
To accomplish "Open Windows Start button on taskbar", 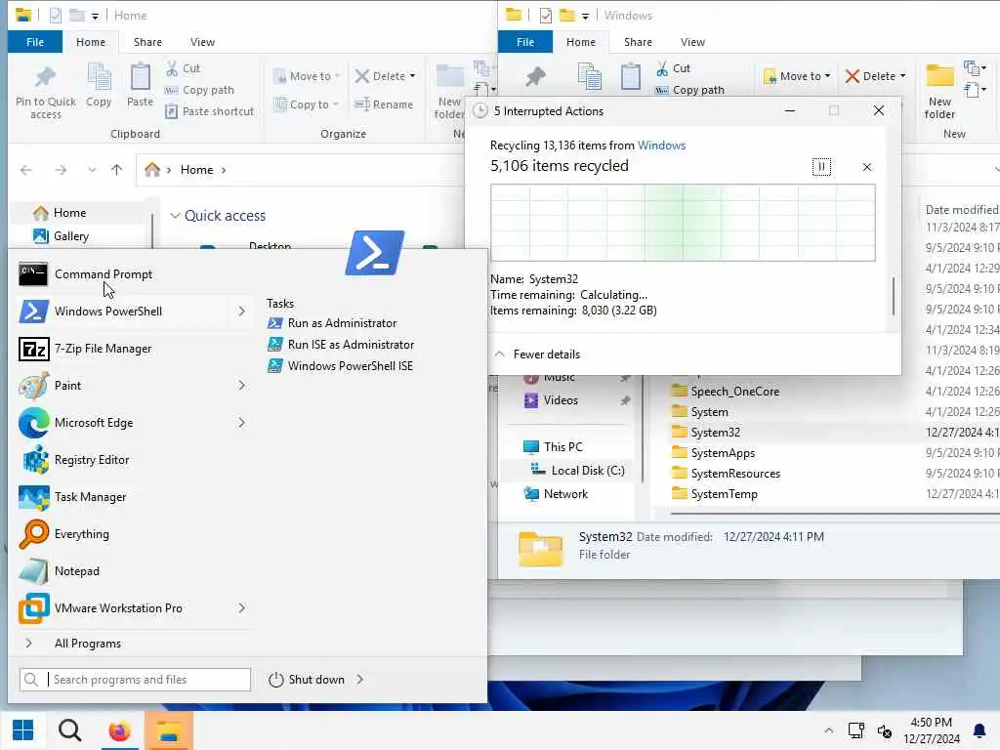I will click(x=23, y=730).
